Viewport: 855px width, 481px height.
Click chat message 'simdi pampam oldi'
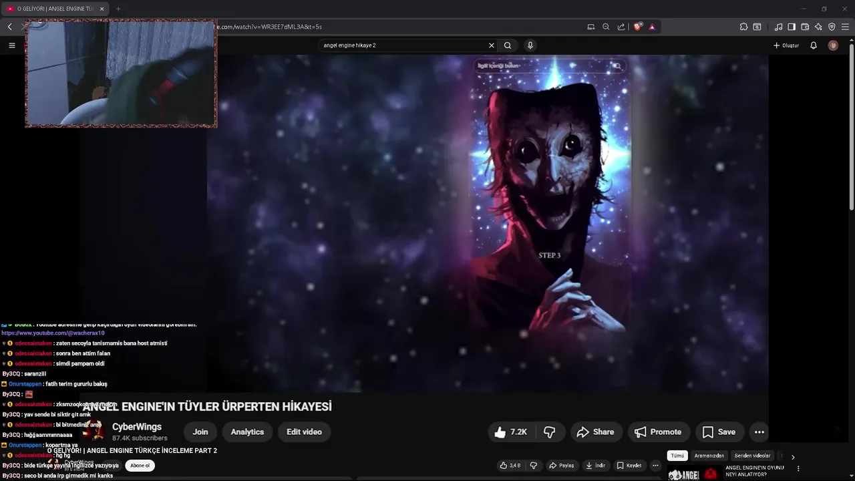[79, 363]
